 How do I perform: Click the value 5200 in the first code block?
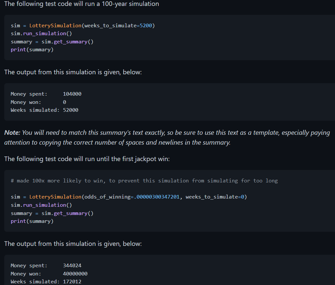point(146,26)
